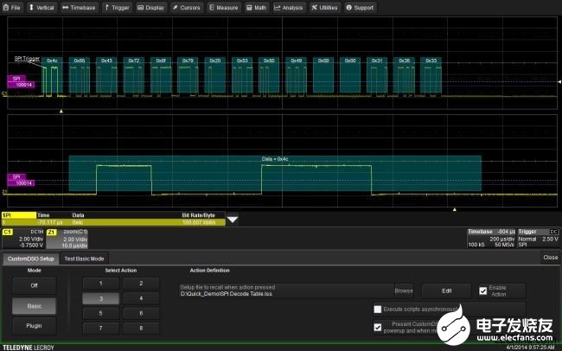Screen dimensions: 562x351
Task: Open the File menu
Action: click(13, 7)
